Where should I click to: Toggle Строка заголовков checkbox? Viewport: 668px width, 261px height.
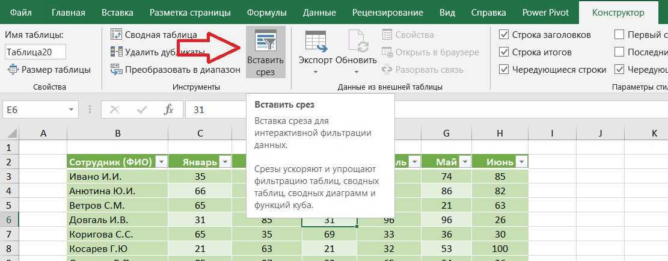[x=504, y=34]
